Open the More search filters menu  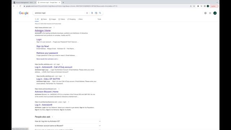click(80, 19)
